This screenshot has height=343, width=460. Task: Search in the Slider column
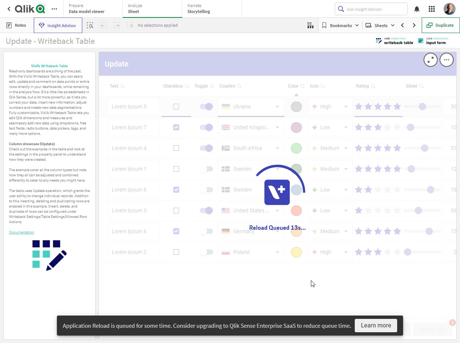(422, 86)
